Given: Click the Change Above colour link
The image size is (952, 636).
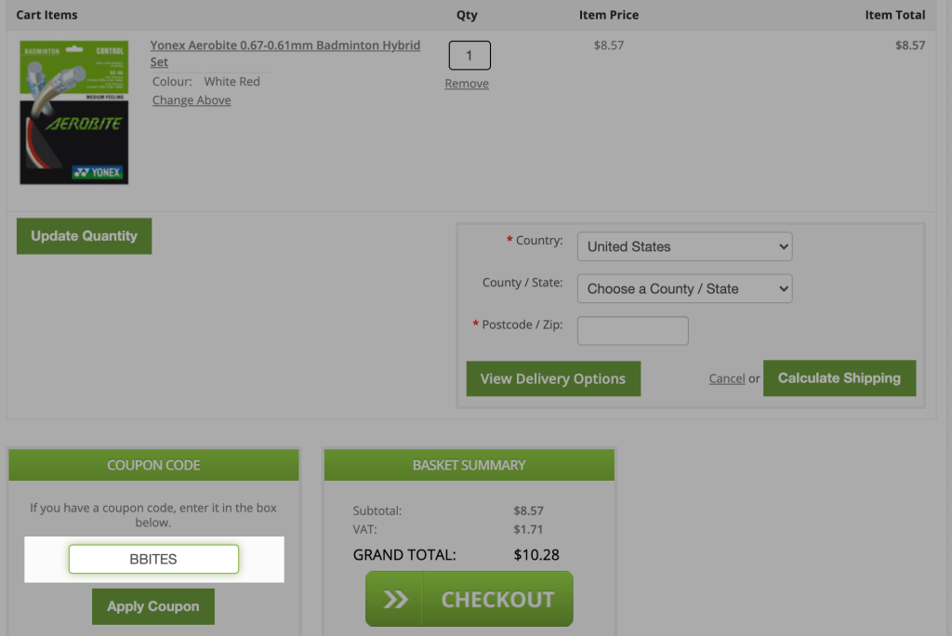Looking at the screenshot, I should 192,100.
